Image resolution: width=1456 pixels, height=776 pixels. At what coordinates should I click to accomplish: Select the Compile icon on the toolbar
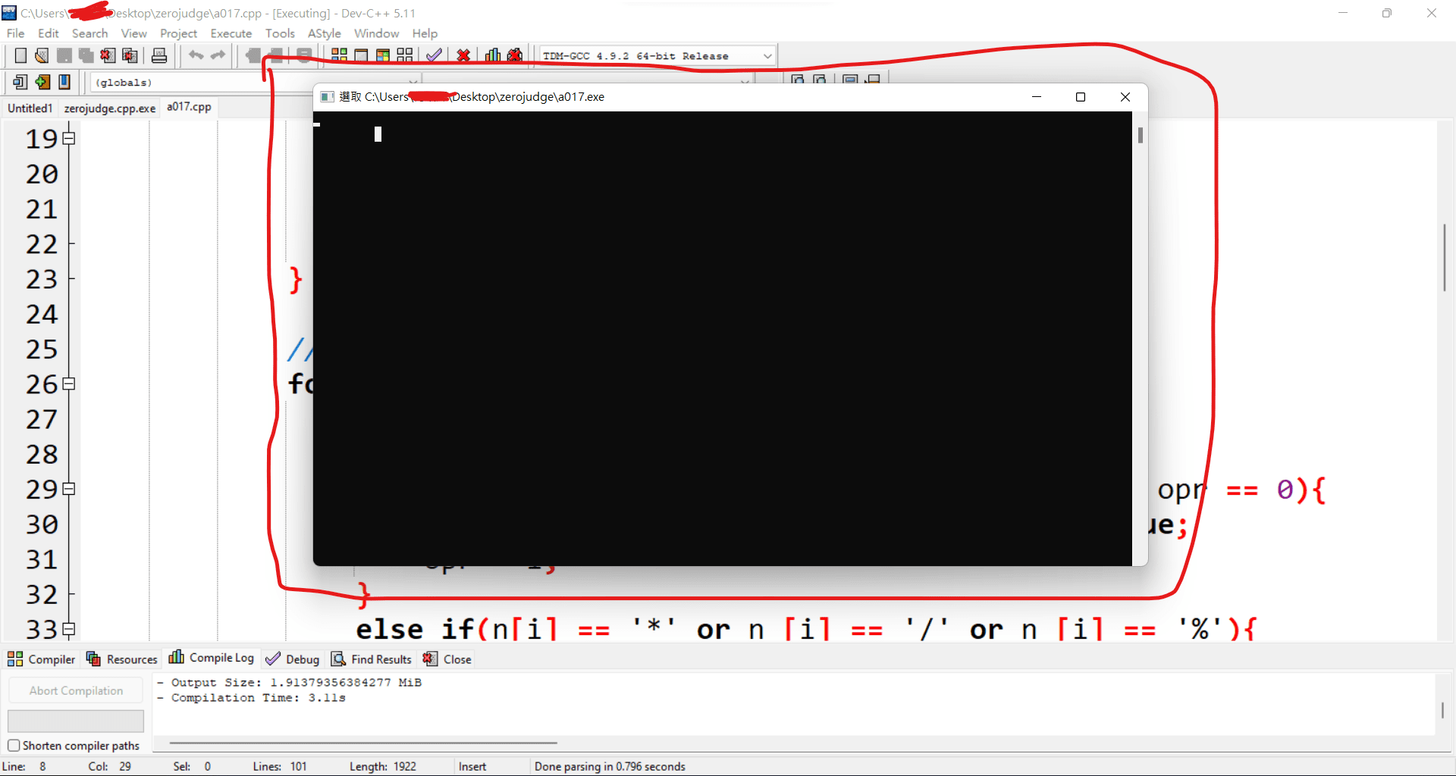(339, 55)
